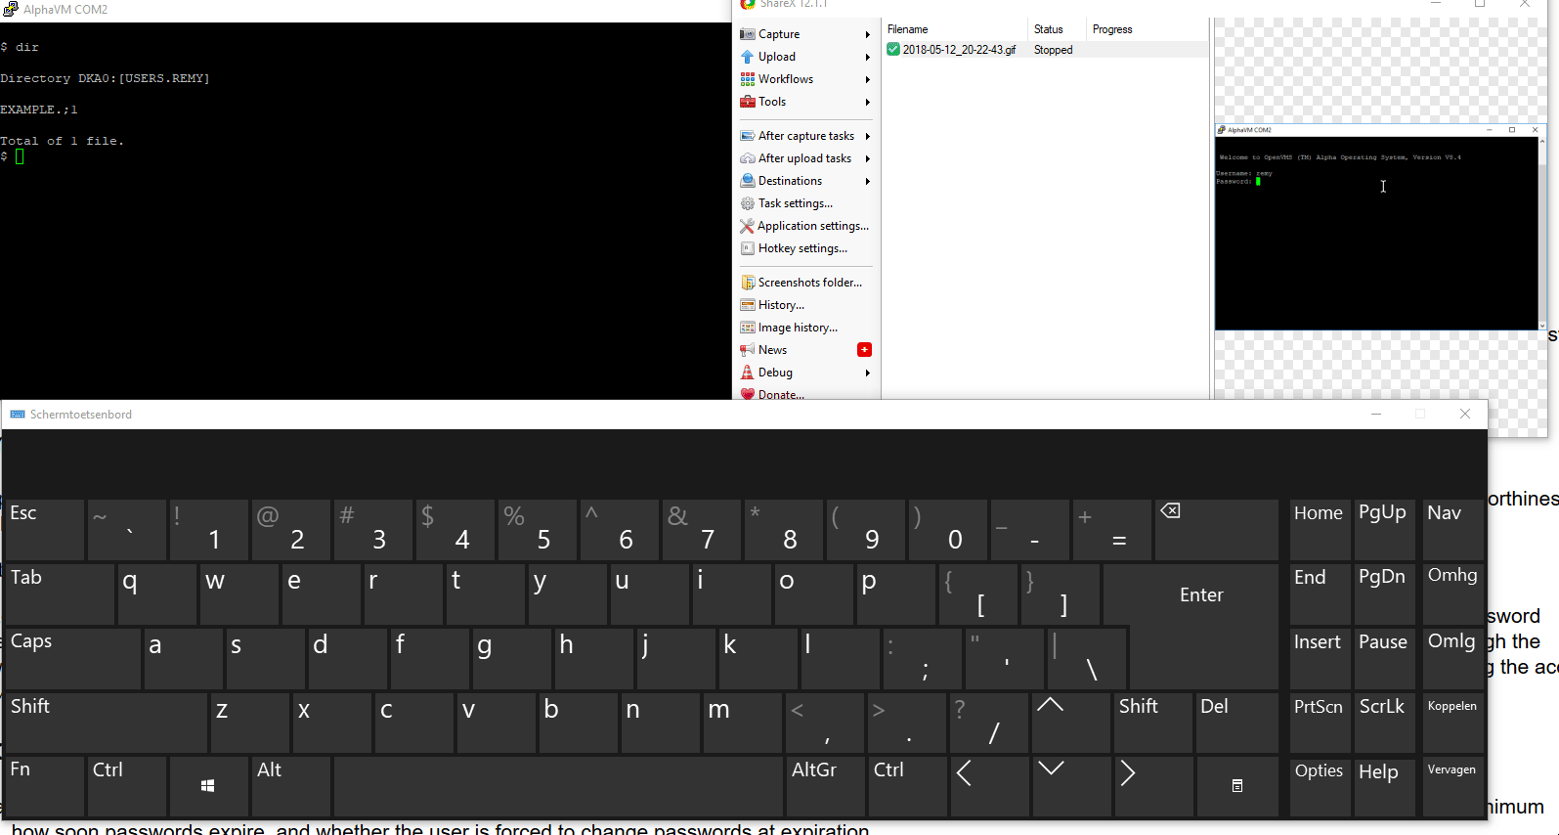Expand the After capture tasks submenu
1559x835 pixels.
(867, 136)
